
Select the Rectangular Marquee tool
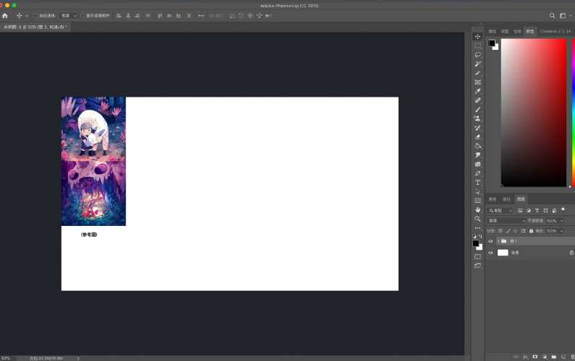pos(477,45)
